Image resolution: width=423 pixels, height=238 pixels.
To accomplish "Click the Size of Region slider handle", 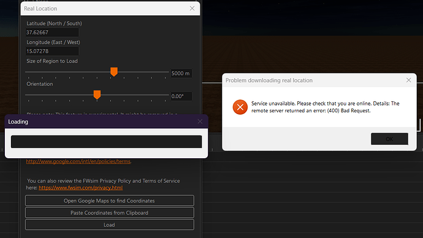I will [x=114, y=72].
